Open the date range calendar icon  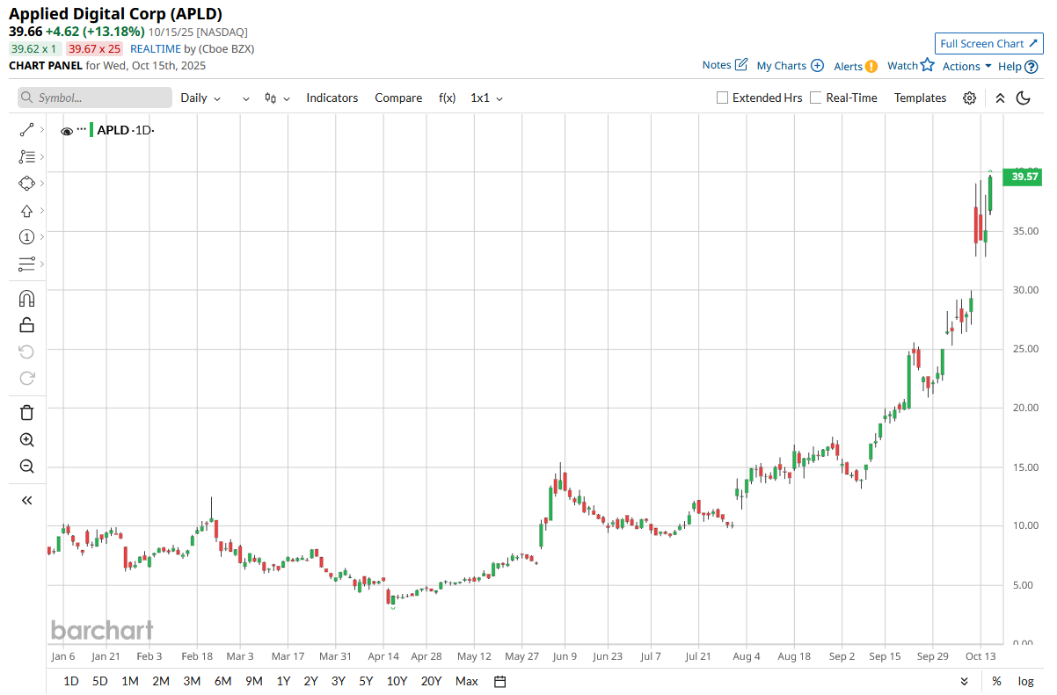(x=500, y=681)
